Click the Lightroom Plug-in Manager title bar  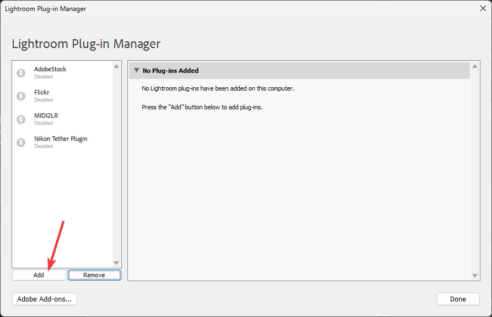221,8
